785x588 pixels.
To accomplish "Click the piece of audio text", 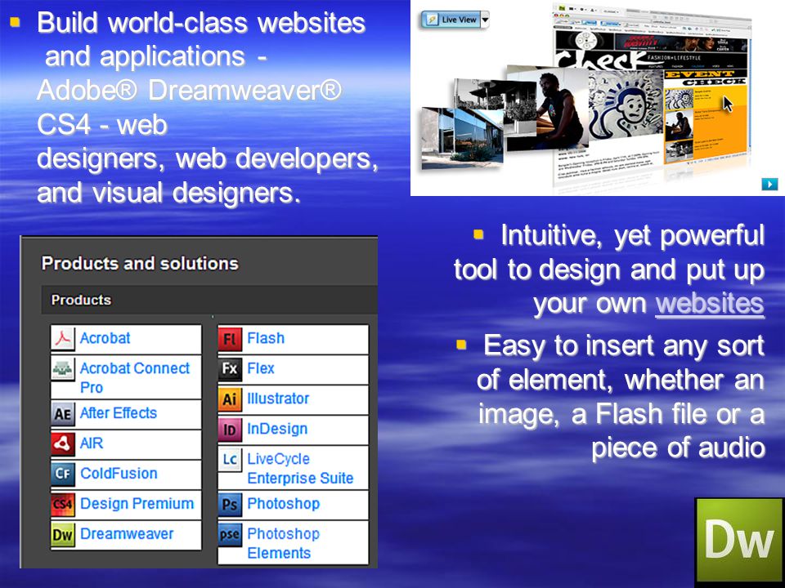I will [679, 448].
